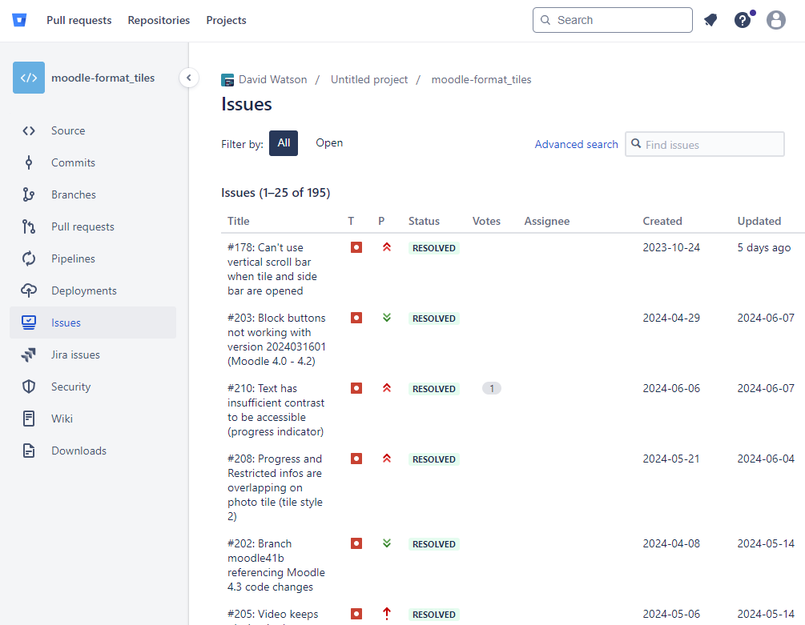Open issue #203 Block buttons not working
Screen dimensions: 805x625
(276, 339)
